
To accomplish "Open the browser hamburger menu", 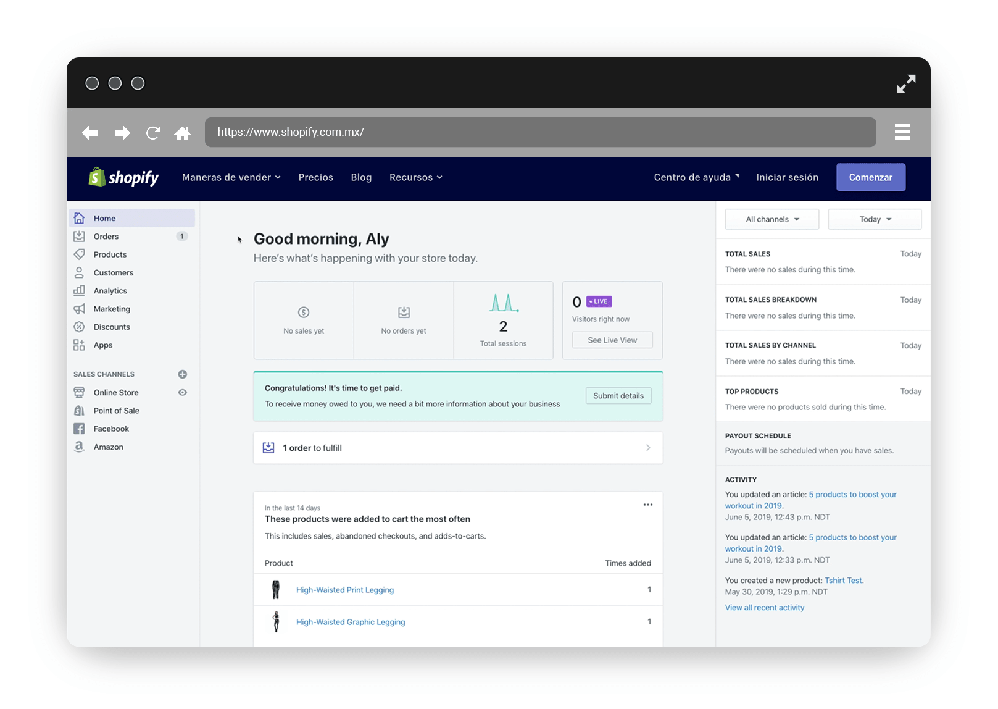I will click(x=902, y=132).
